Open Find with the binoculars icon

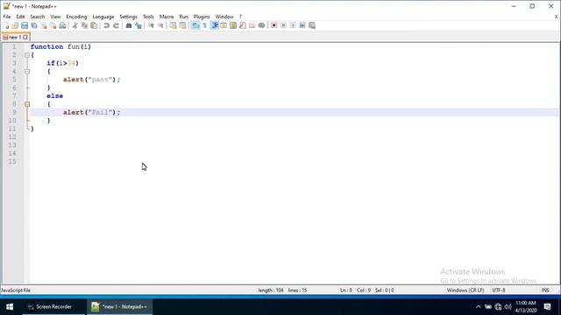coord(129,25)
